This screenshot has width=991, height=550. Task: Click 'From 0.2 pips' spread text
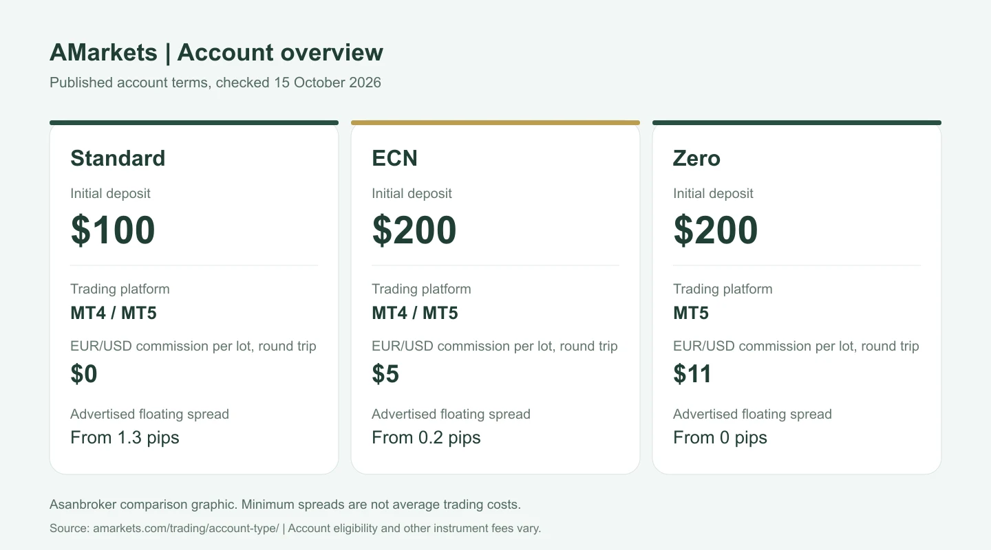pyautogui.click(x=426, y=438)
